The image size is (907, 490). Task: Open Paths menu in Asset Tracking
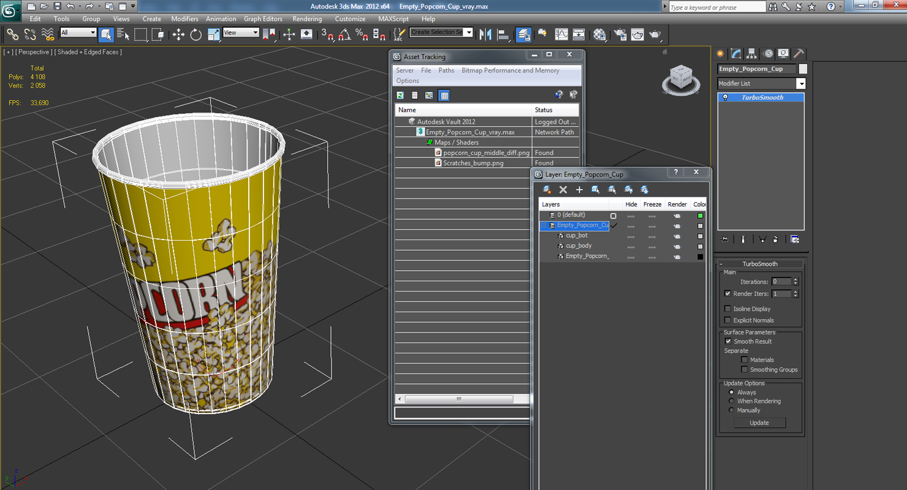tap(446, 70)
